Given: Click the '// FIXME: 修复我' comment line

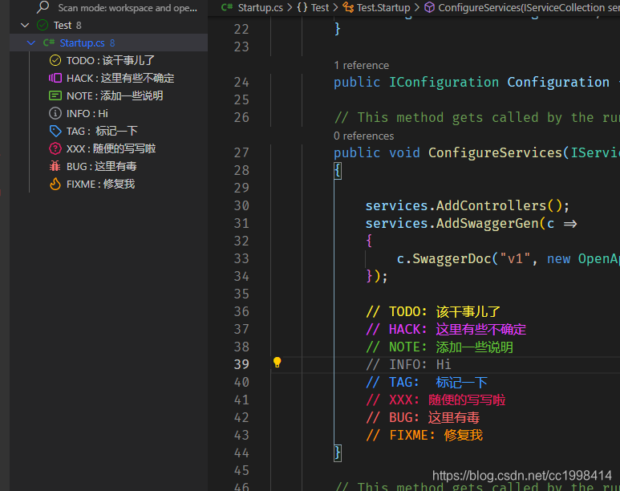Looking at the screenshot, I should 423,435.
